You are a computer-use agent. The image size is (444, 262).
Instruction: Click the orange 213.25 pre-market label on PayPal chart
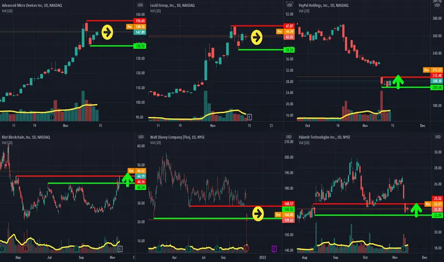(437, 70)
